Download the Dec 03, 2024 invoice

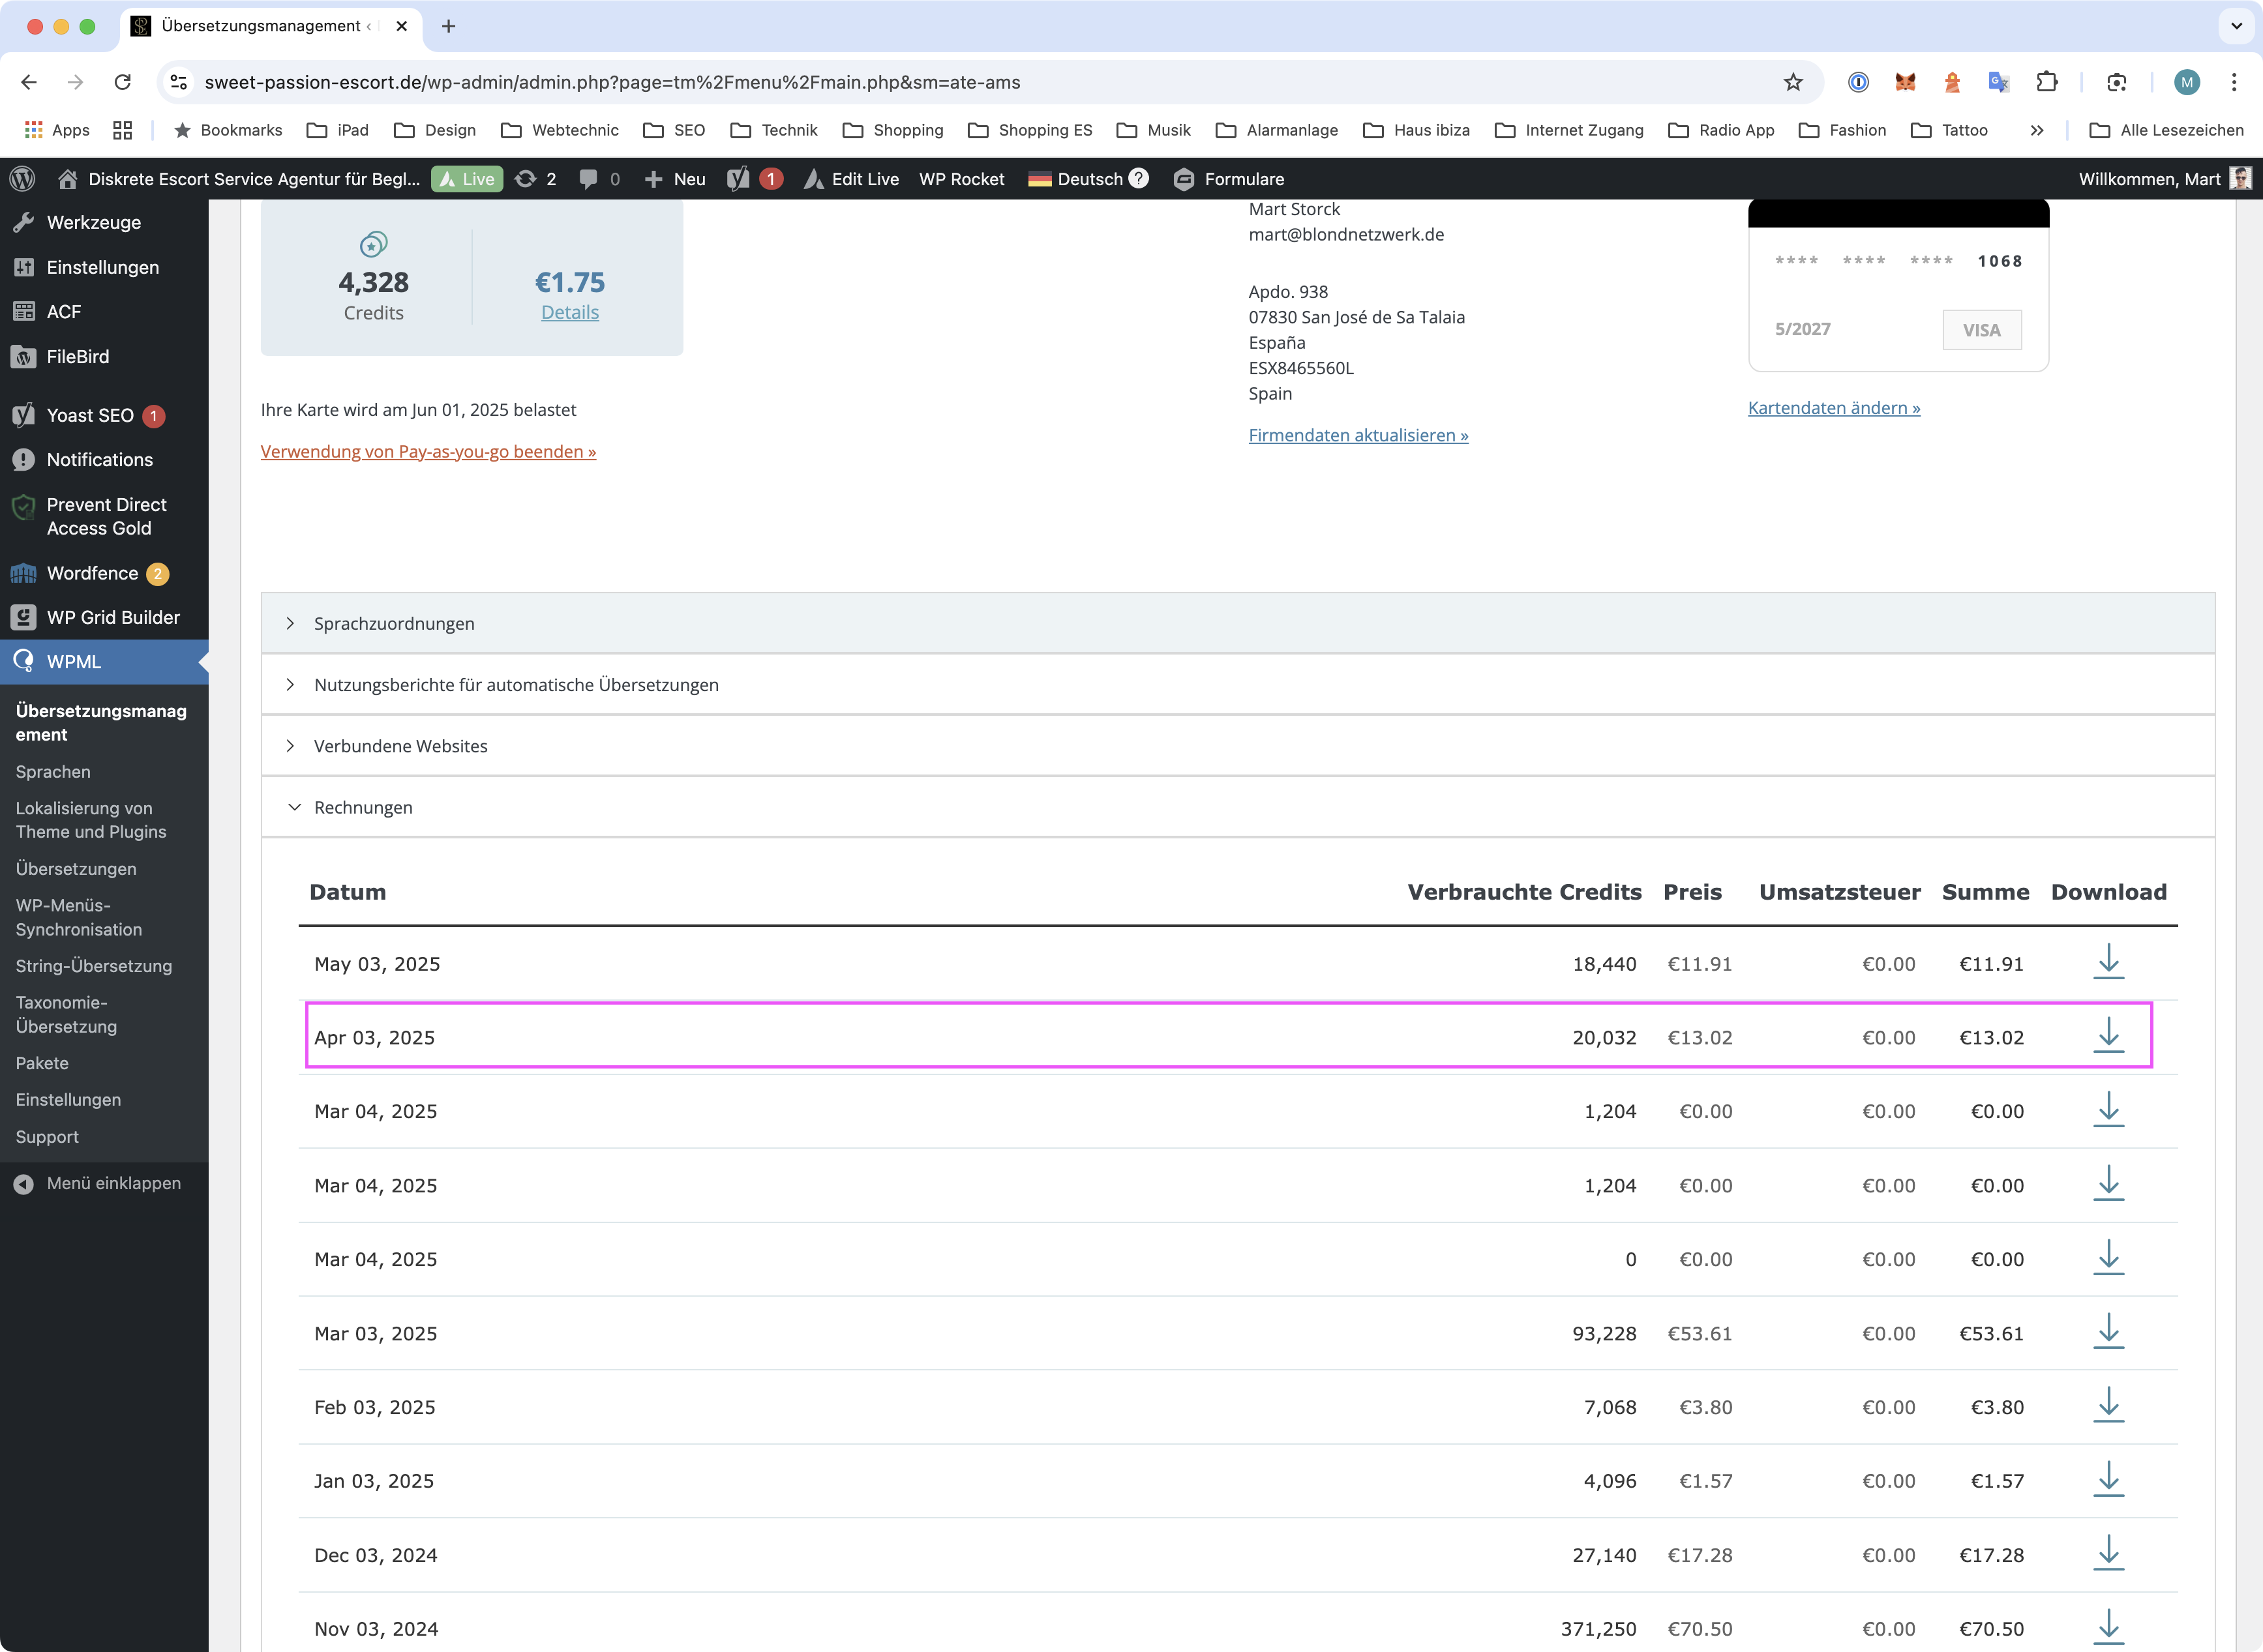2108,1554
